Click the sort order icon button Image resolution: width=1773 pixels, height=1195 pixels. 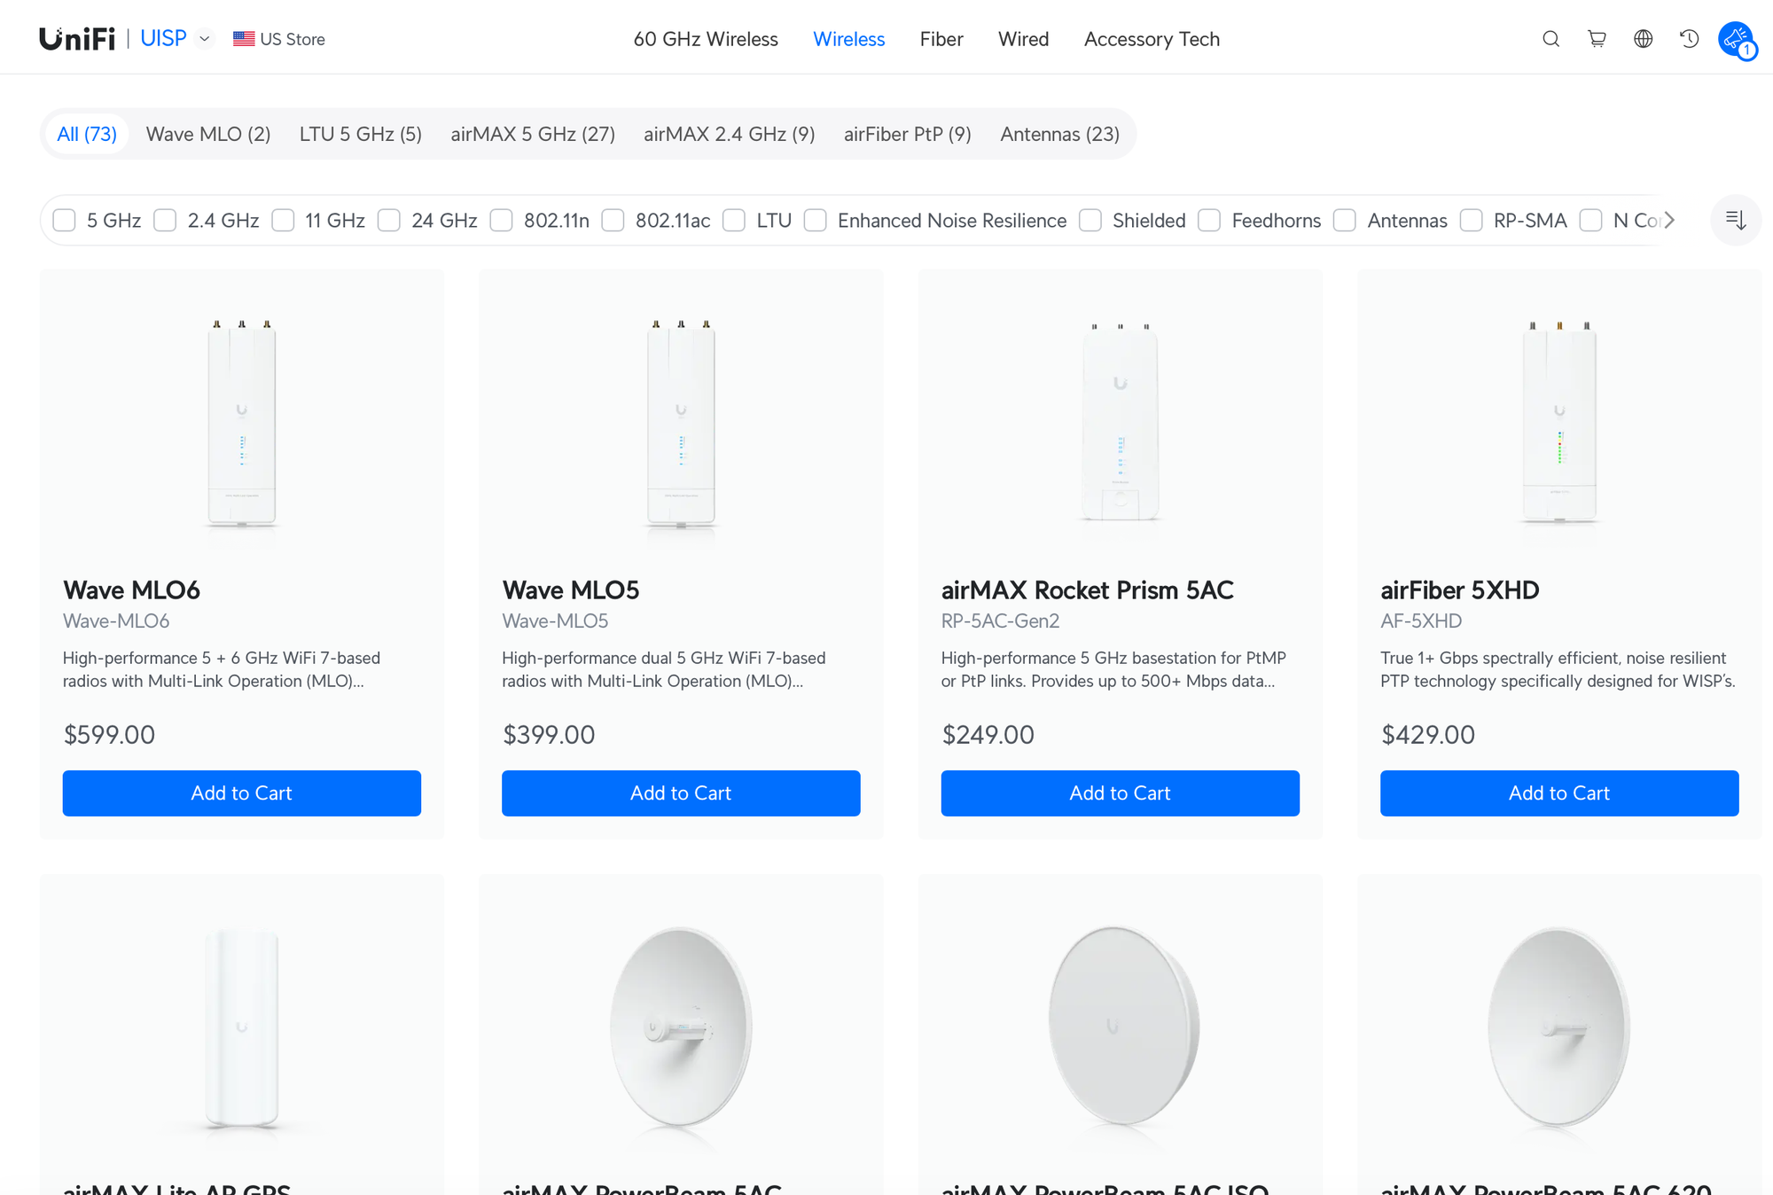pyautogui.click(x=1736, y=220)
